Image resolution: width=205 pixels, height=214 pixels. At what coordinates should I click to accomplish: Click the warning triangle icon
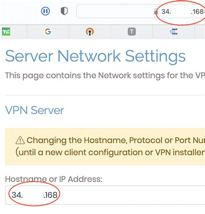click(x=20, y=140)
